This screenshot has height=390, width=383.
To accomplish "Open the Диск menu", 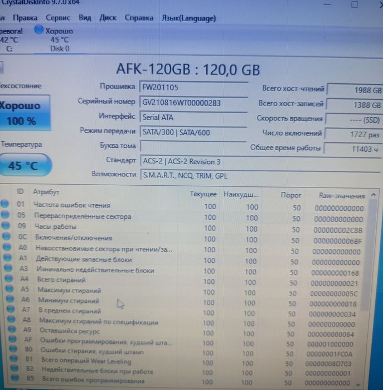I will [x=108, y=18].
